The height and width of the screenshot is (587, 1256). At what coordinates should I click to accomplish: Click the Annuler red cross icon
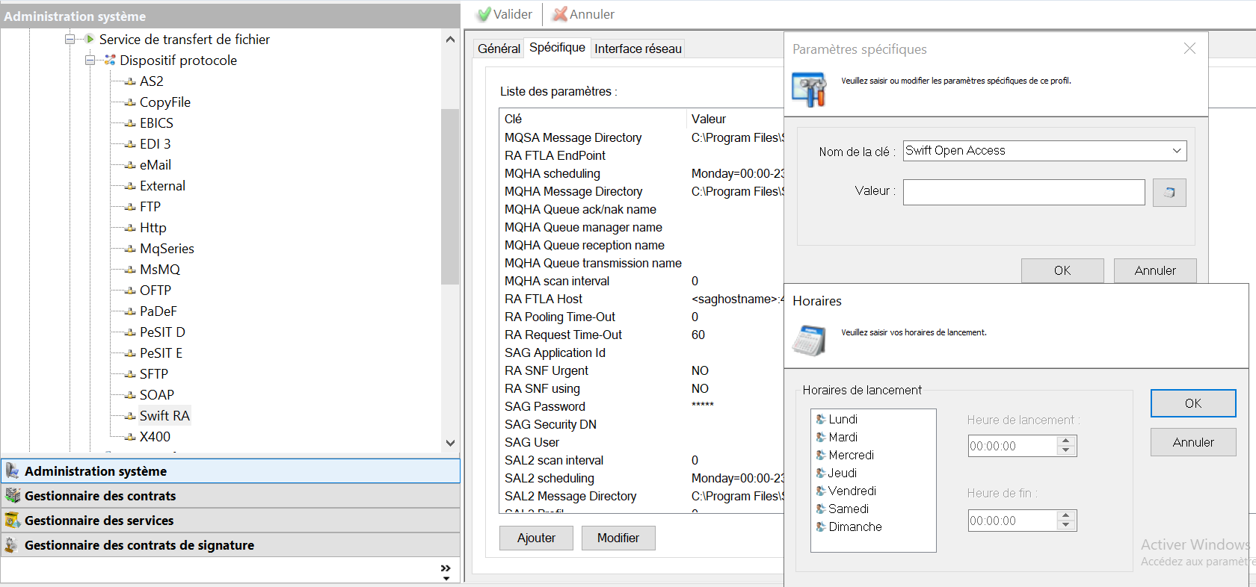click(x=560, y=14)
